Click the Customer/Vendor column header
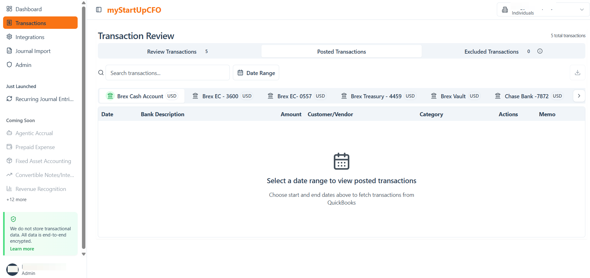Image resolution: width=590 pixels, height=278 pixels. point(330,114)
